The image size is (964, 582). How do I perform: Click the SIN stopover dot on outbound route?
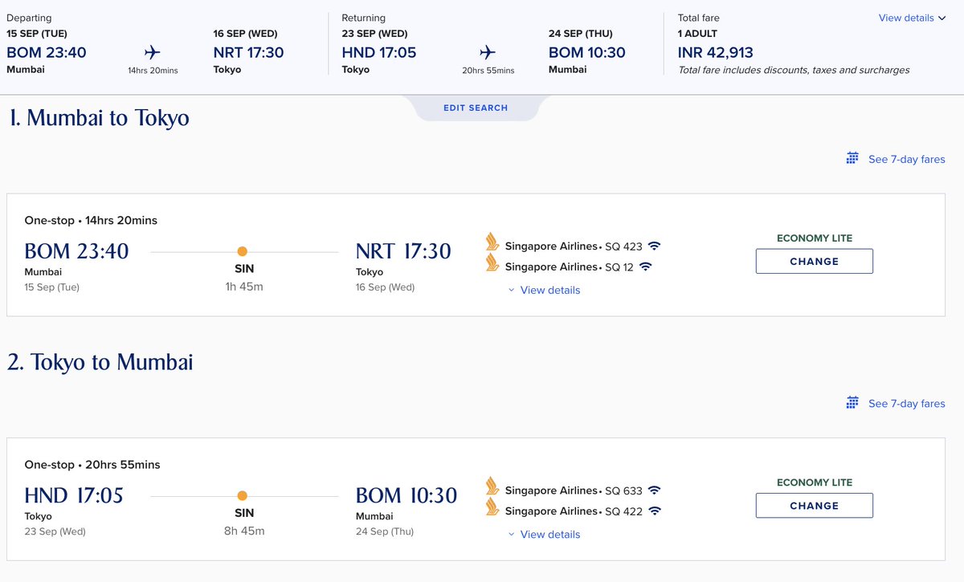point(243,251)
